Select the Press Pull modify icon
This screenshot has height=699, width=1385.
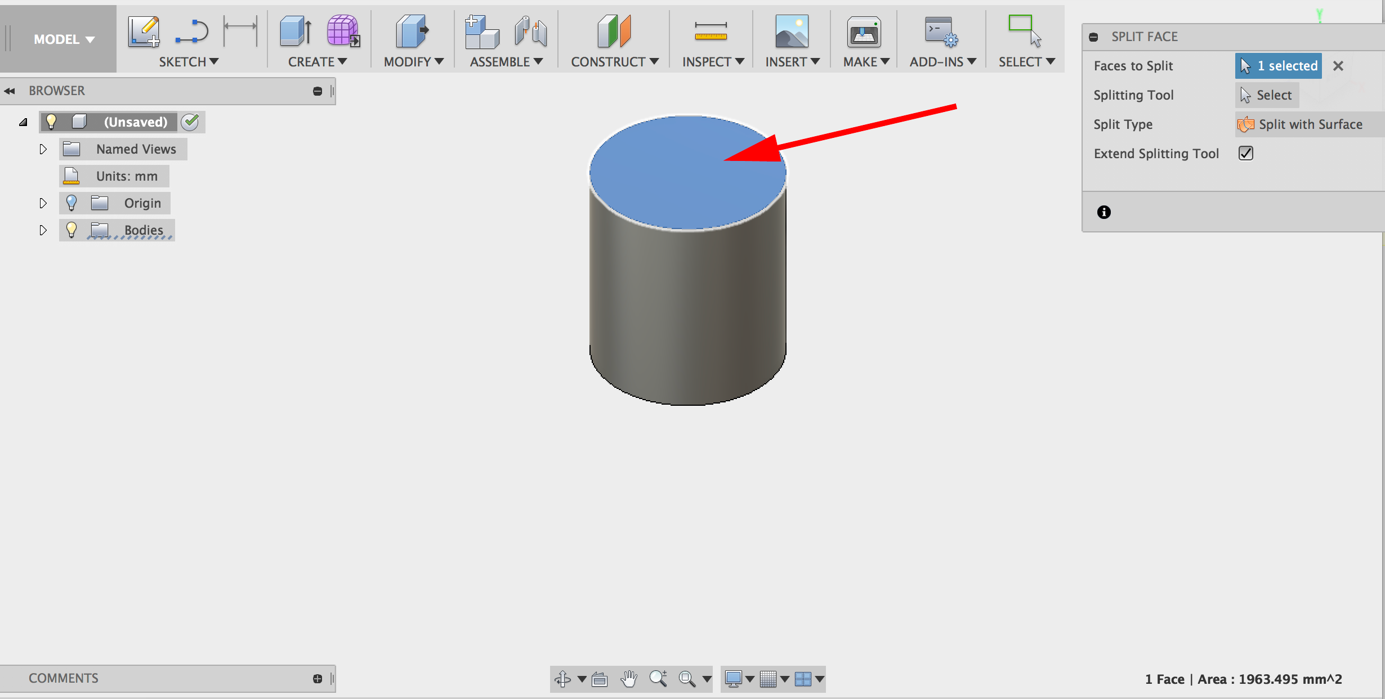point(413,31)
